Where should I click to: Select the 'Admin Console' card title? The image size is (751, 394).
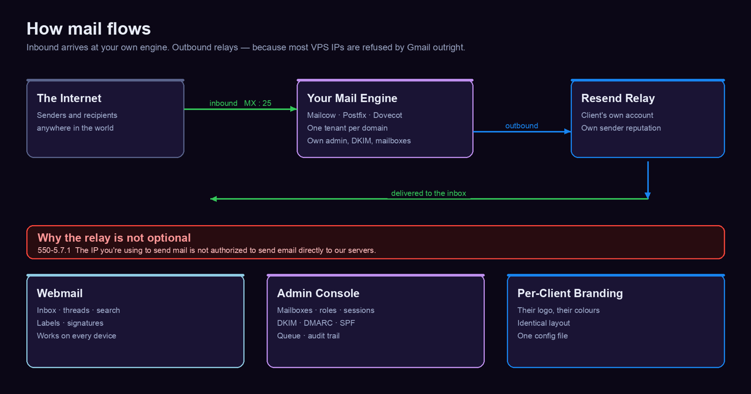[x=318, y=293]
